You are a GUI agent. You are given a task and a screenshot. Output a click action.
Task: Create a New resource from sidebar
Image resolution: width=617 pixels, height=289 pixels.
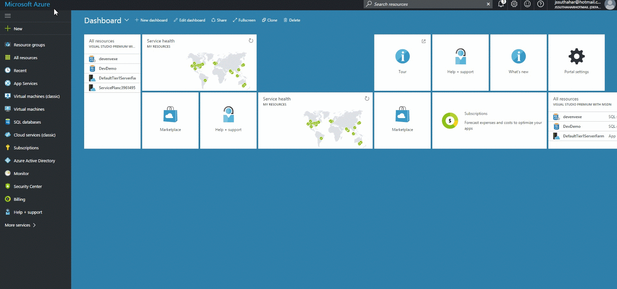pos(35,29)
